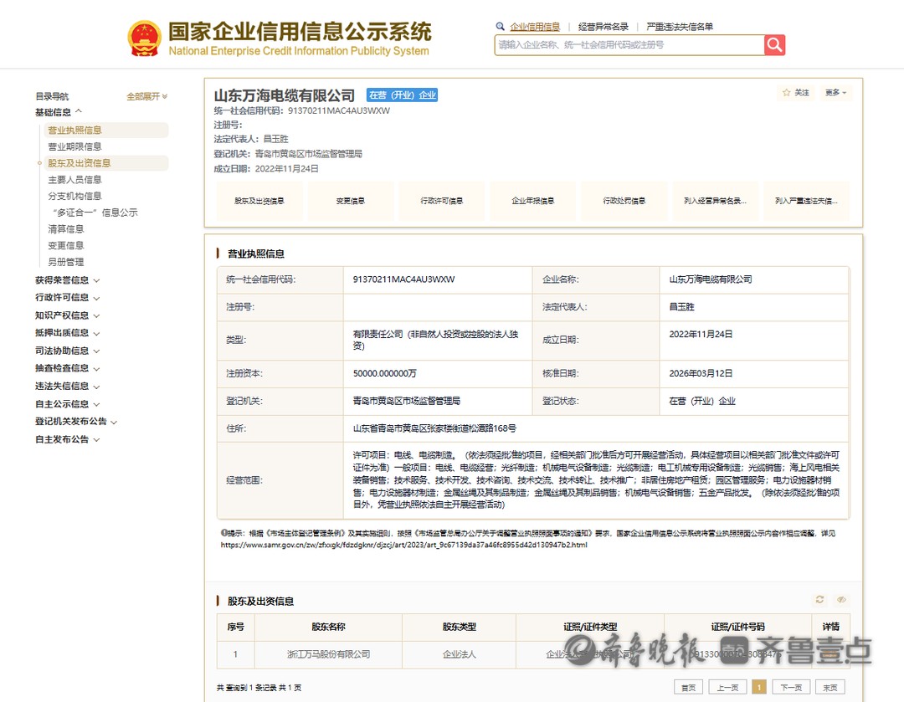Expand all sections via 全部展开
The width and height of the screenshot is (904, 702).
[x=147, y=96]
